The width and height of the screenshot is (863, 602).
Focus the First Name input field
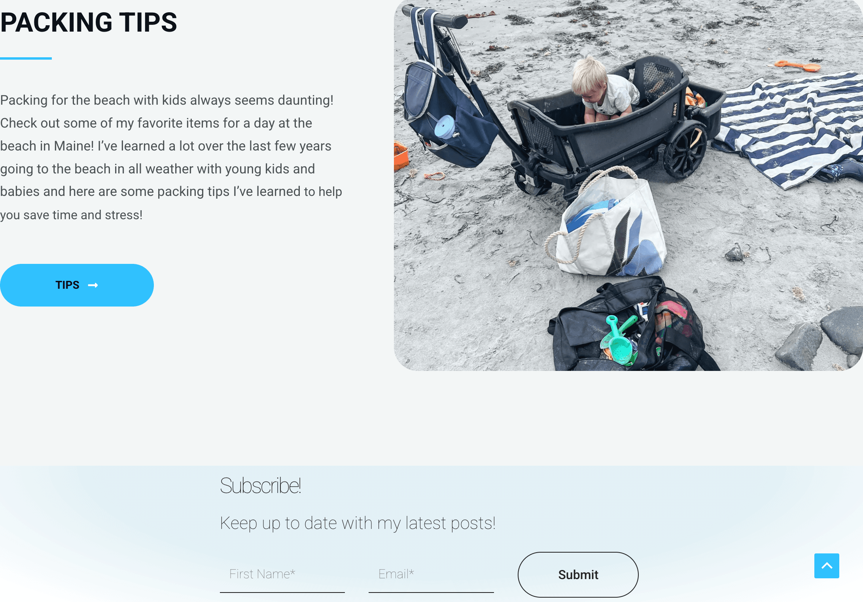pos(282,575)
